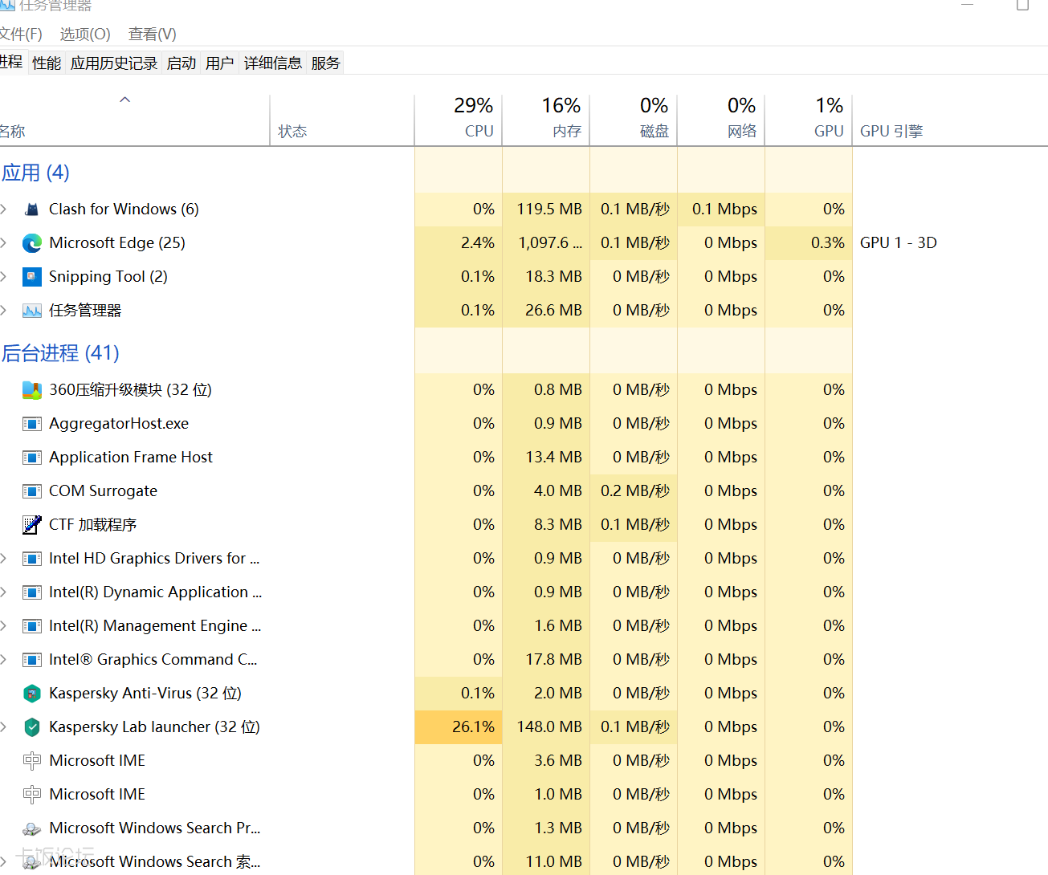The width and height of the screenshot is (1048, 875).
Task: Select the 应用 (4) group heading
Action: click(x=35, y=173)
